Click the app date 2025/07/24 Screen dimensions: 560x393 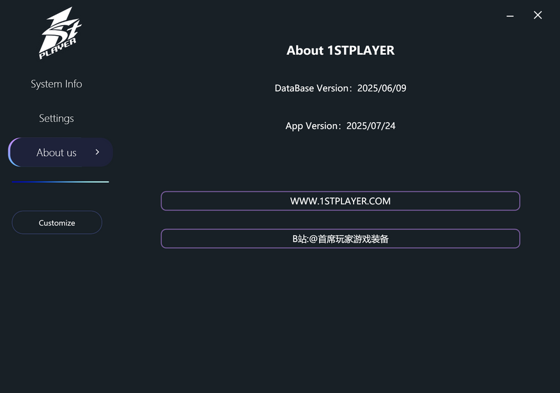click(x=371, y=126)
